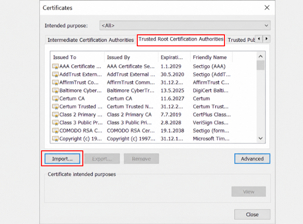Click the 'Sectigo (AAA)' friendly name
This screenshot has width=303, height=224.
click(209, 66)
